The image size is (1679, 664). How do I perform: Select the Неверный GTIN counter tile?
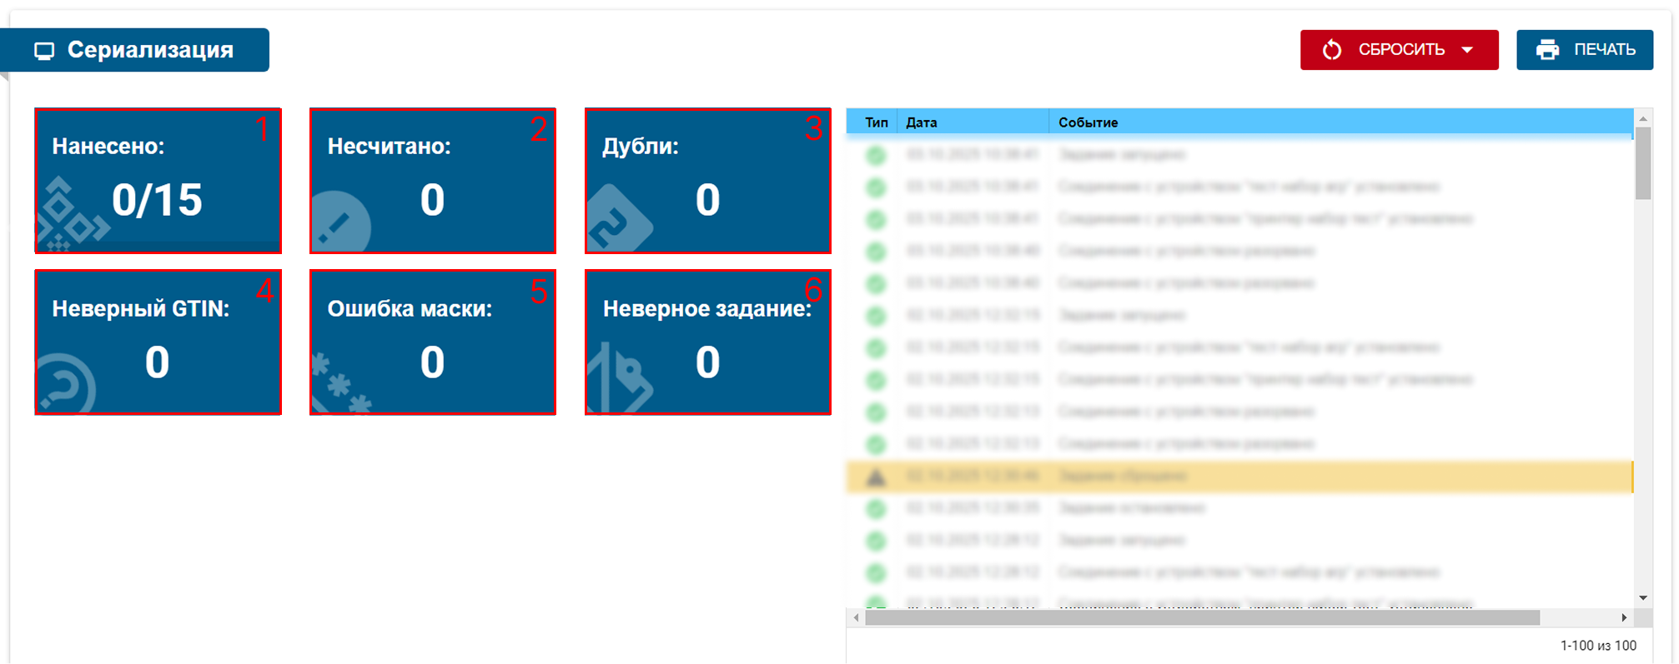158,342
